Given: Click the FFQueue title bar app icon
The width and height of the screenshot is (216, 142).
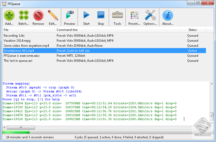Looking at the screenshot, I should coord(4,4).
